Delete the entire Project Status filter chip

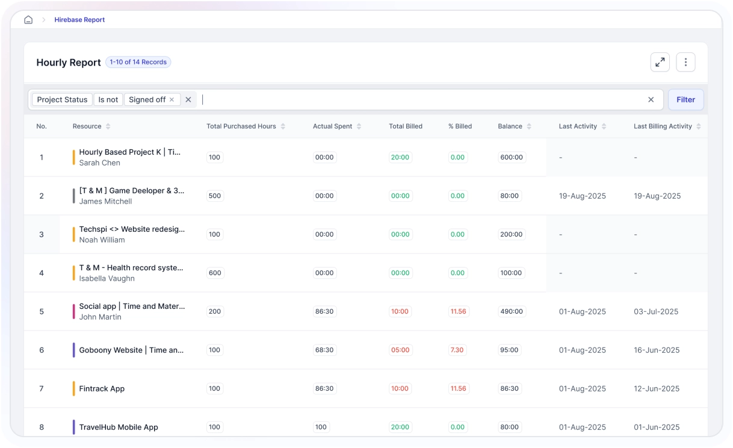(x=188, y=100)
